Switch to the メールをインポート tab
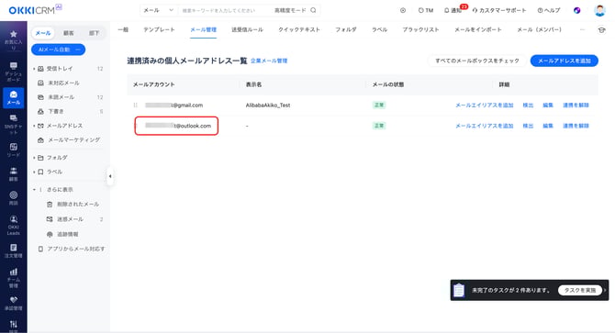 coord(478,29)
